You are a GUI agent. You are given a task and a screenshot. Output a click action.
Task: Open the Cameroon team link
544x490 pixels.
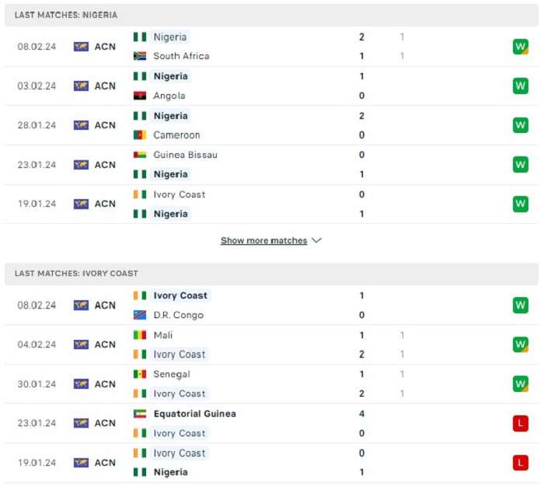(x=176, y=135)
